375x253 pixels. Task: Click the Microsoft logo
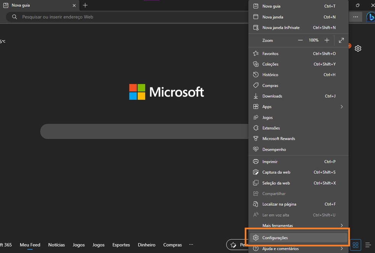(x=167, y=92)
